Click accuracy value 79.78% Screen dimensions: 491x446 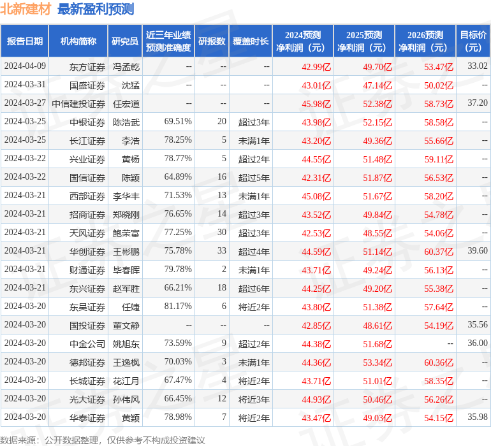point(178,269)
